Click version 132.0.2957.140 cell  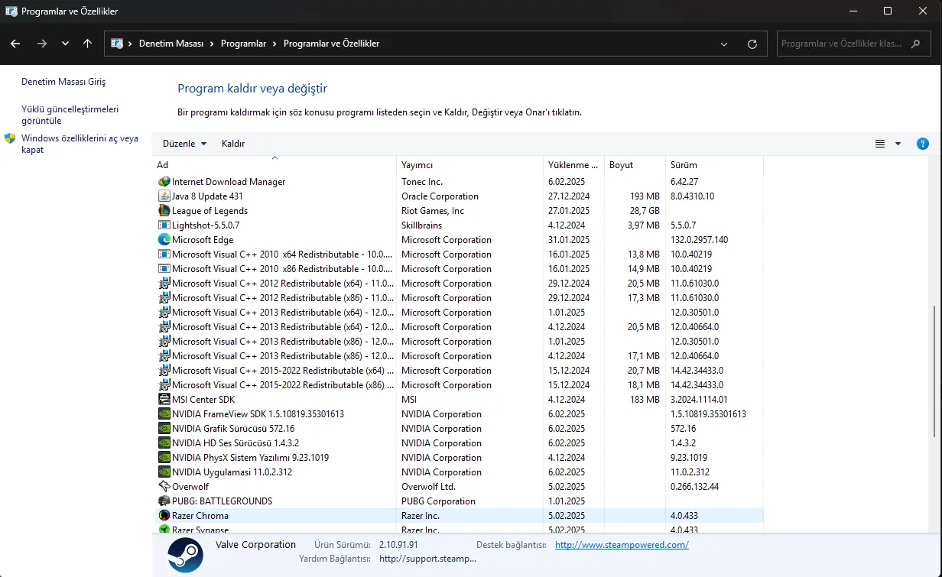point(699,240)
